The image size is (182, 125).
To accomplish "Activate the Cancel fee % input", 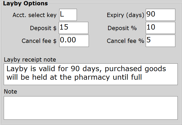I will pos(160,41).
